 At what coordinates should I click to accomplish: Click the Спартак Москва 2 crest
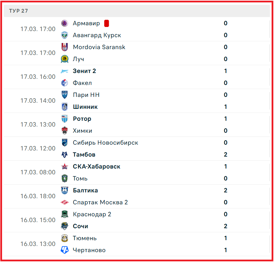[x=65, y=202]
